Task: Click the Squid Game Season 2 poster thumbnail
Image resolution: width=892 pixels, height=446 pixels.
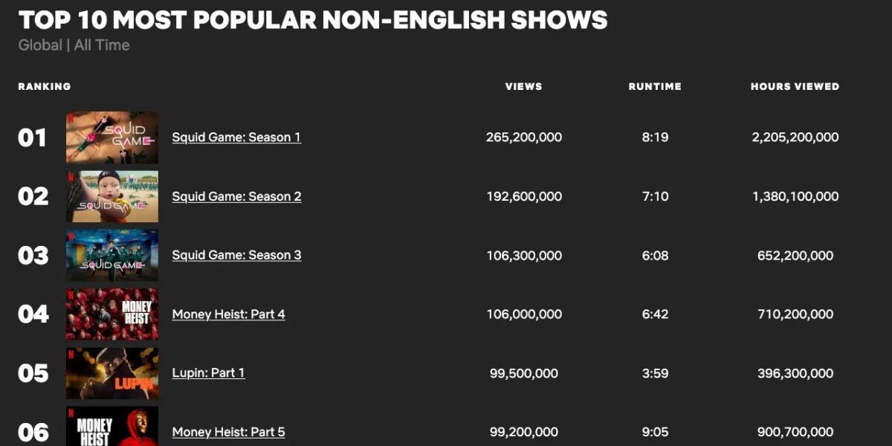Action: (x=112, y=196)
